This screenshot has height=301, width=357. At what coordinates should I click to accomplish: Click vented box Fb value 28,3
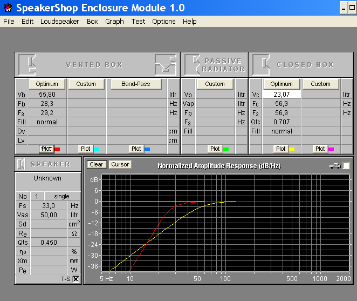click(47, 104)
